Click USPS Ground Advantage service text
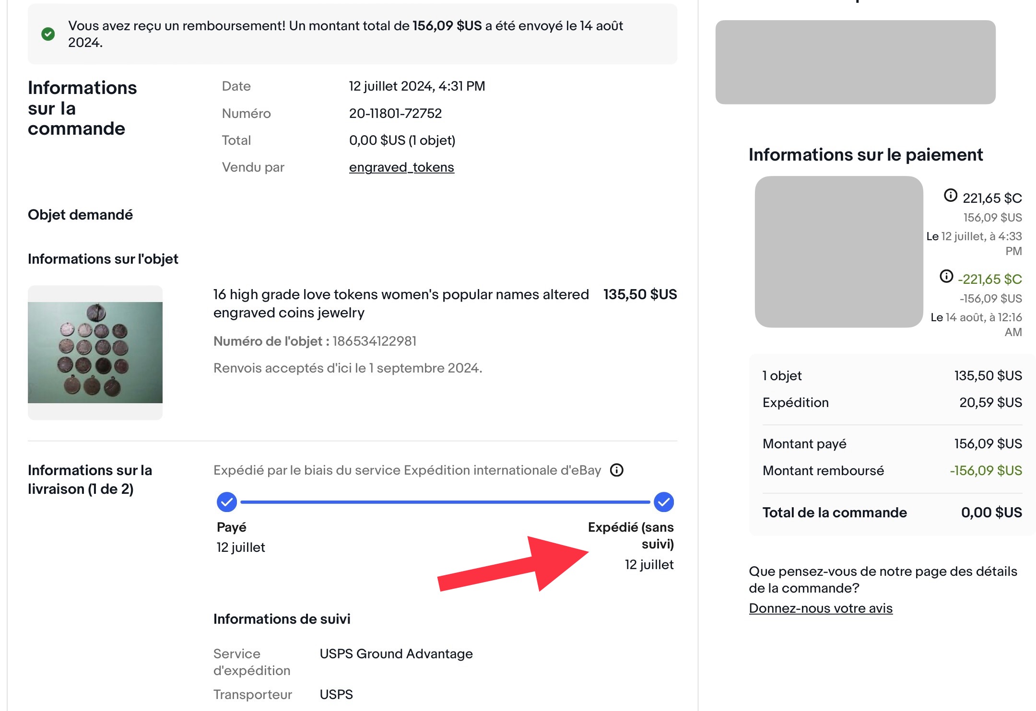The height and width of the screenshot is (711, 1036). pyautogui.click(x=396, y=654)
